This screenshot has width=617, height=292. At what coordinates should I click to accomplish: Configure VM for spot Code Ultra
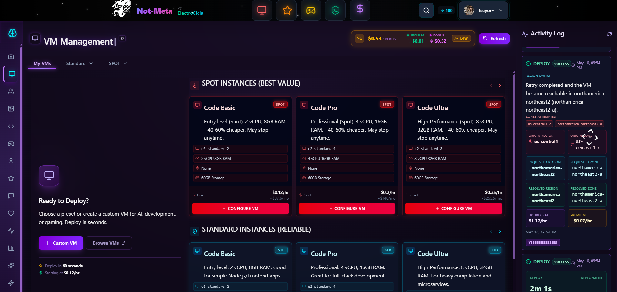coord(453,208)
